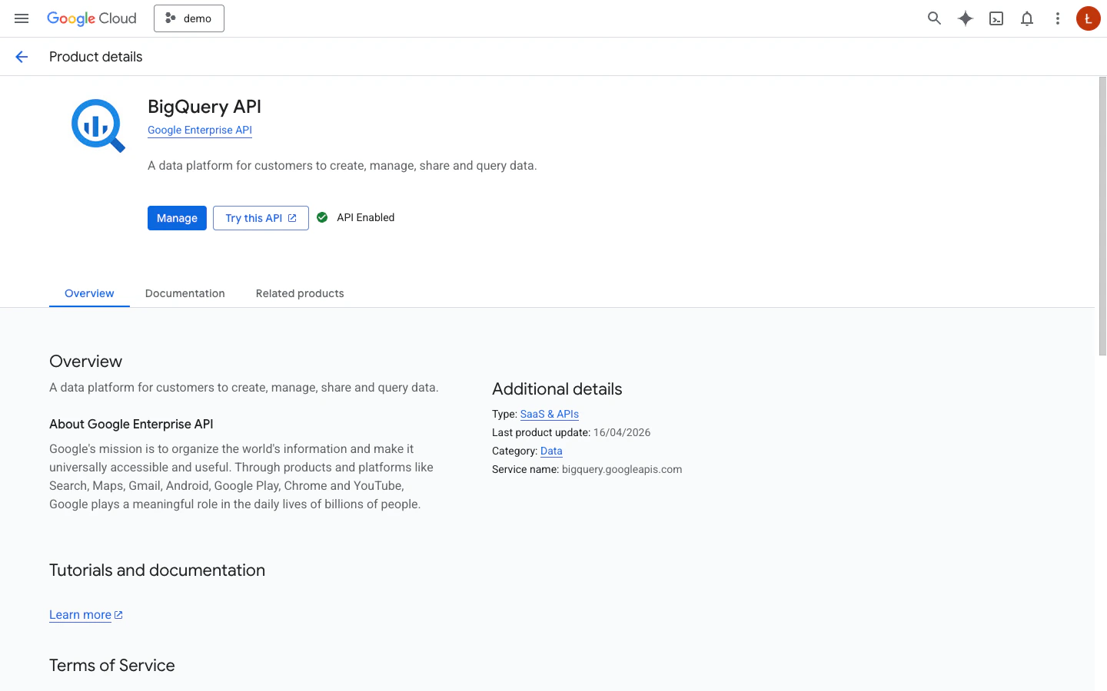Click the Tutorials and documentation heading

click(x=157, y=570)
